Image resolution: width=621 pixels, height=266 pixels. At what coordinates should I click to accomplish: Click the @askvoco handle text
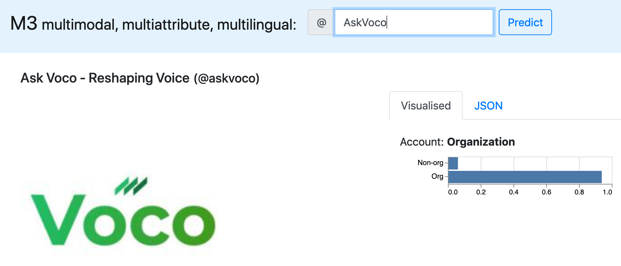pos(227,78)
